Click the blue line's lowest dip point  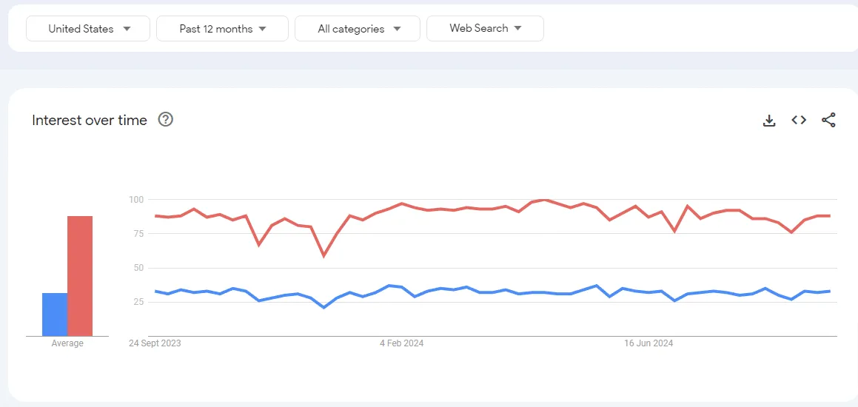(324, 307)
